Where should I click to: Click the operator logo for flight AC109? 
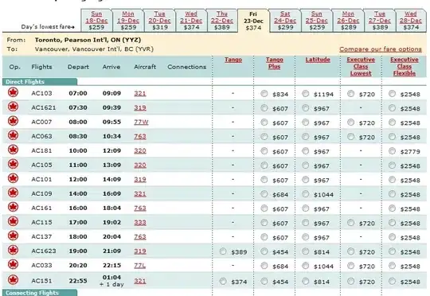click(13, 193)
